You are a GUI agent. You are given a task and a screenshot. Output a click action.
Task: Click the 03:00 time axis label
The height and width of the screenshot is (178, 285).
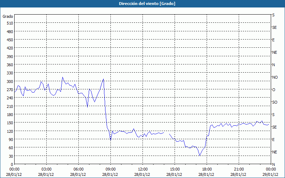point(47,169)
